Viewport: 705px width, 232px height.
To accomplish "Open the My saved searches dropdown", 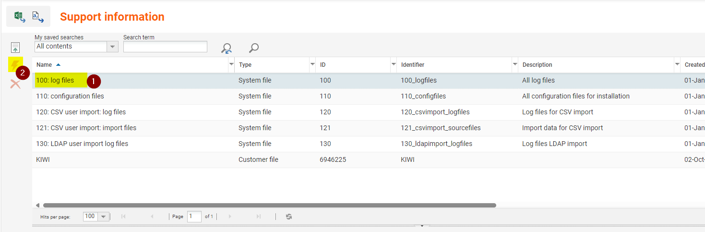I will 113,47.
